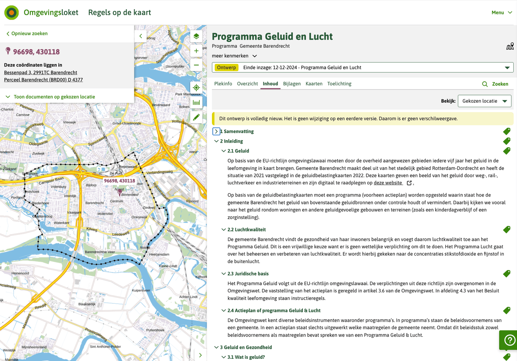Viewport: 517px width, 361px height.
Task: Click the pin marker on the map
Action: pos(120,192)
